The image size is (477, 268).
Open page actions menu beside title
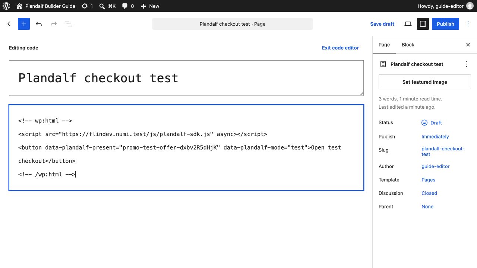point(467,64)
